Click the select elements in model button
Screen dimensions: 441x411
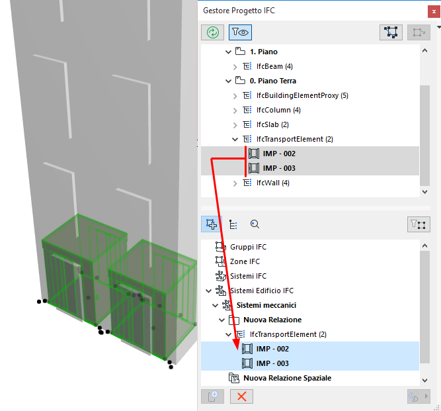point(391,32)
